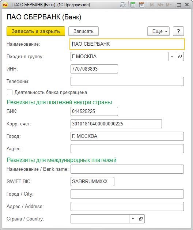193x230 pixels.
Task: Click the Записать и закрыть button
Action: [36, 31]
